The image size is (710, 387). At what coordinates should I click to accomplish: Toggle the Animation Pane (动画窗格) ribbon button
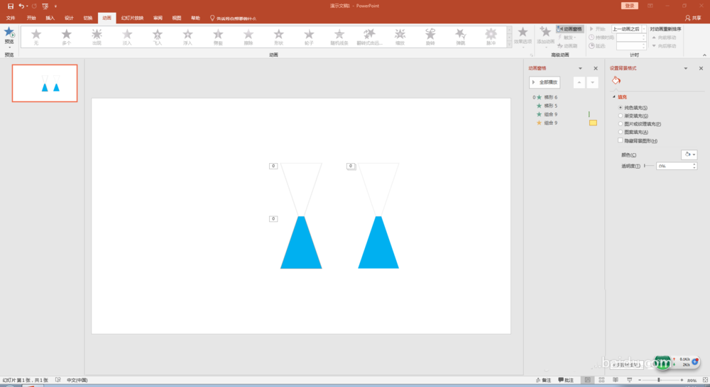click(569, 29)
